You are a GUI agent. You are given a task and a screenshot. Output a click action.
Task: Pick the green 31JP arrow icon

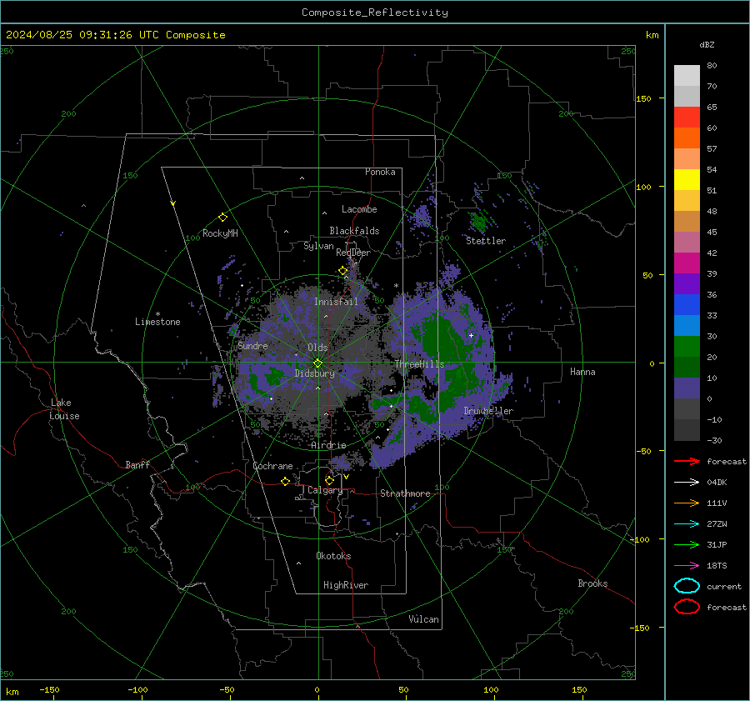687,544
